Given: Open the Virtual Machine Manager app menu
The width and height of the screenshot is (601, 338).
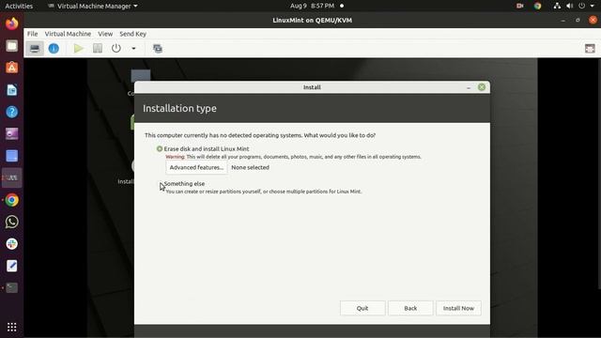Looking at the screenshot, I should 92,6.
